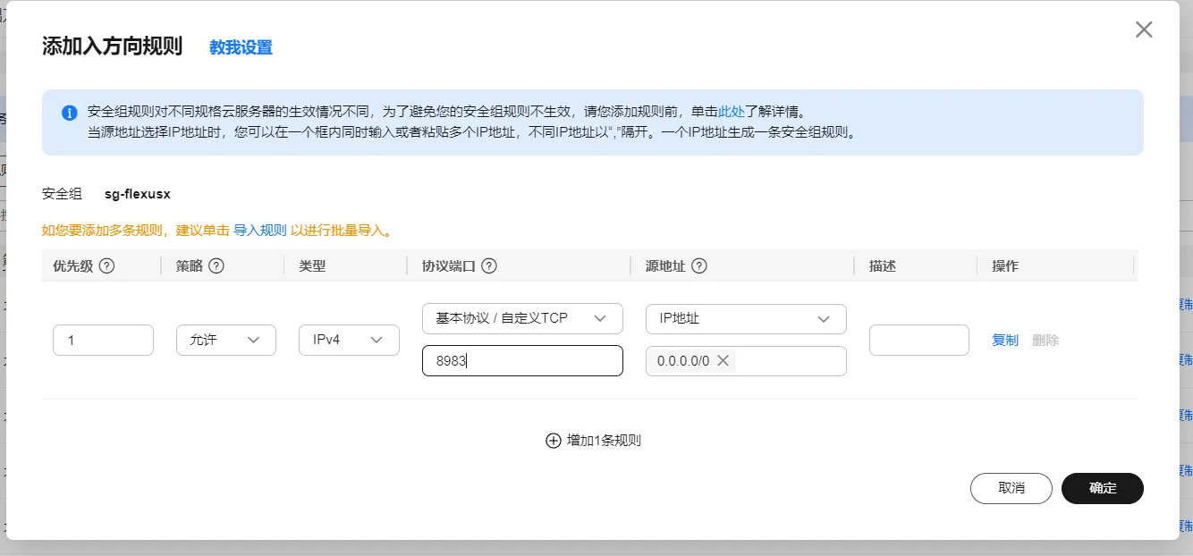This screenshot has width=1193, height=556.
Task: Click the 导入规则 link
Action: [260, 231]
